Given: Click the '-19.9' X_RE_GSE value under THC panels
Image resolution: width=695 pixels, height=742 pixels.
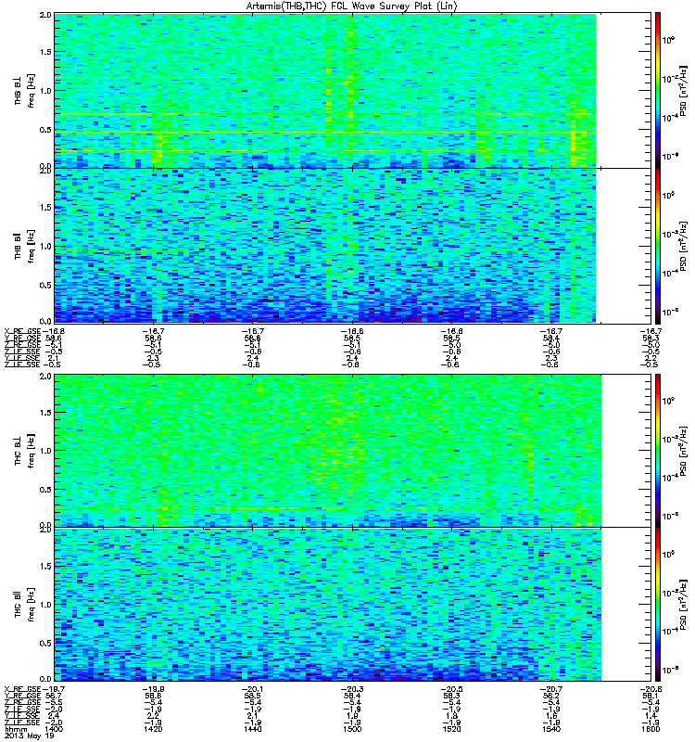Looking at the screenshot, I should [x=153, y=689].
